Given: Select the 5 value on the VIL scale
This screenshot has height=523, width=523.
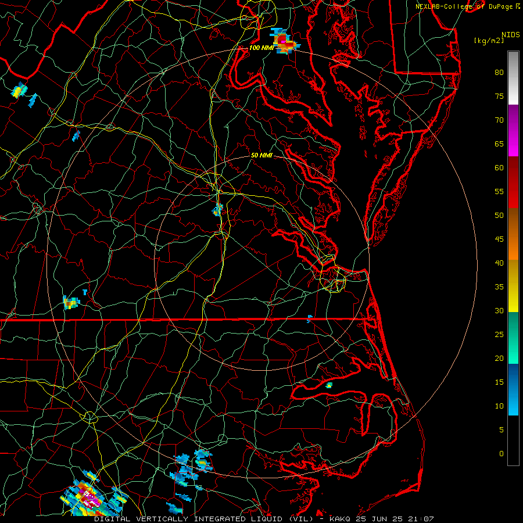Looking at the screenshot, I should [501, 430].
